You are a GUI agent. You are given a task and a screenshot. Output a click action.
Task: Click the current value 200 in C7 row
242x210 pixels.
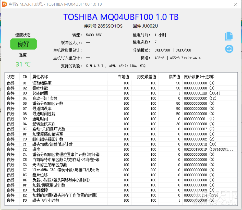126,170
